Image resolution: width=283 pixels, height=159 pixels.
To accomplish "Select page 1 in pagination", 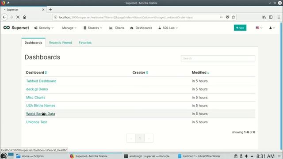I will click(x=140, y=138).
